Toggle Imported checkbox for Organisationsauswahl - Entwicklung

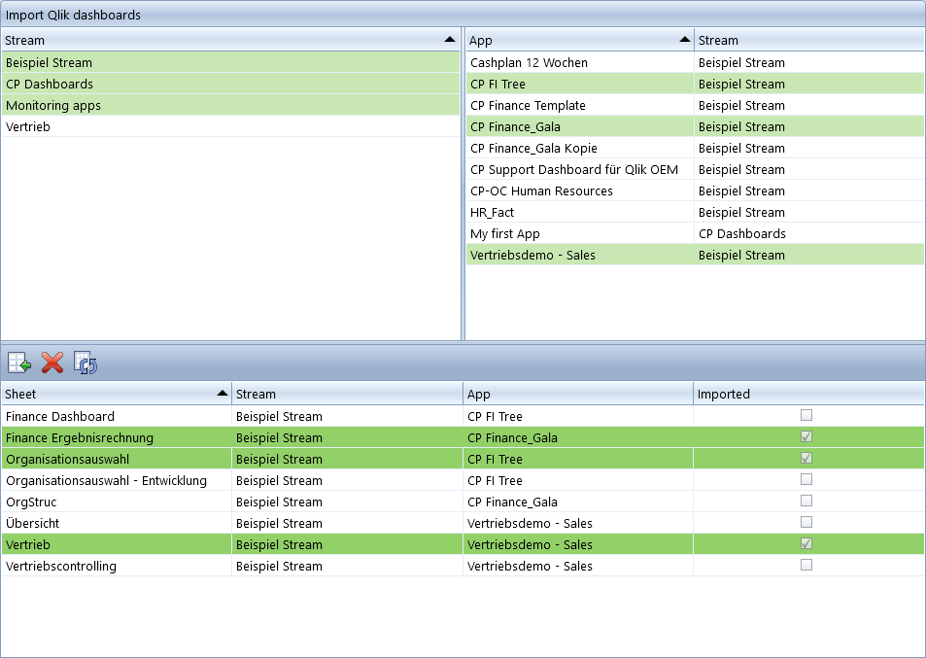coord(806,479)
